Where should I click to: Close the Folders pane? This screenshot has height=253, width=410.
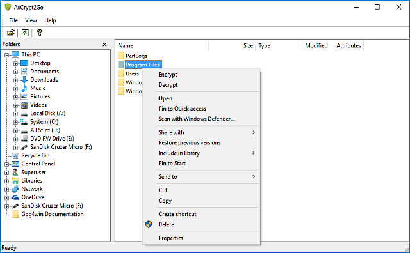point(104,45)
